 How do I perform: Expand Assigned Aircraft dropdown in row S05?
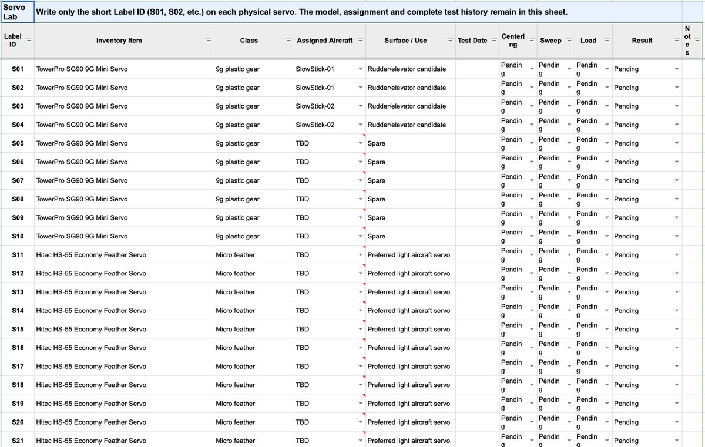[361, 143]
